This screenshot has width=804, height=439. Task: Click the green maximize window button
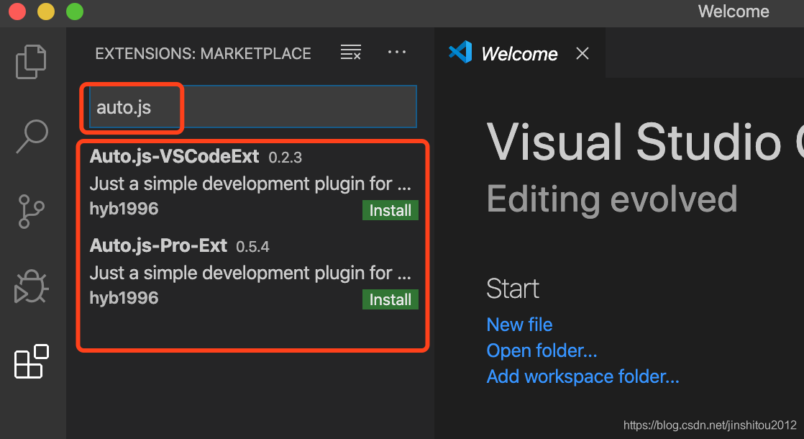[x=74, y=12]
